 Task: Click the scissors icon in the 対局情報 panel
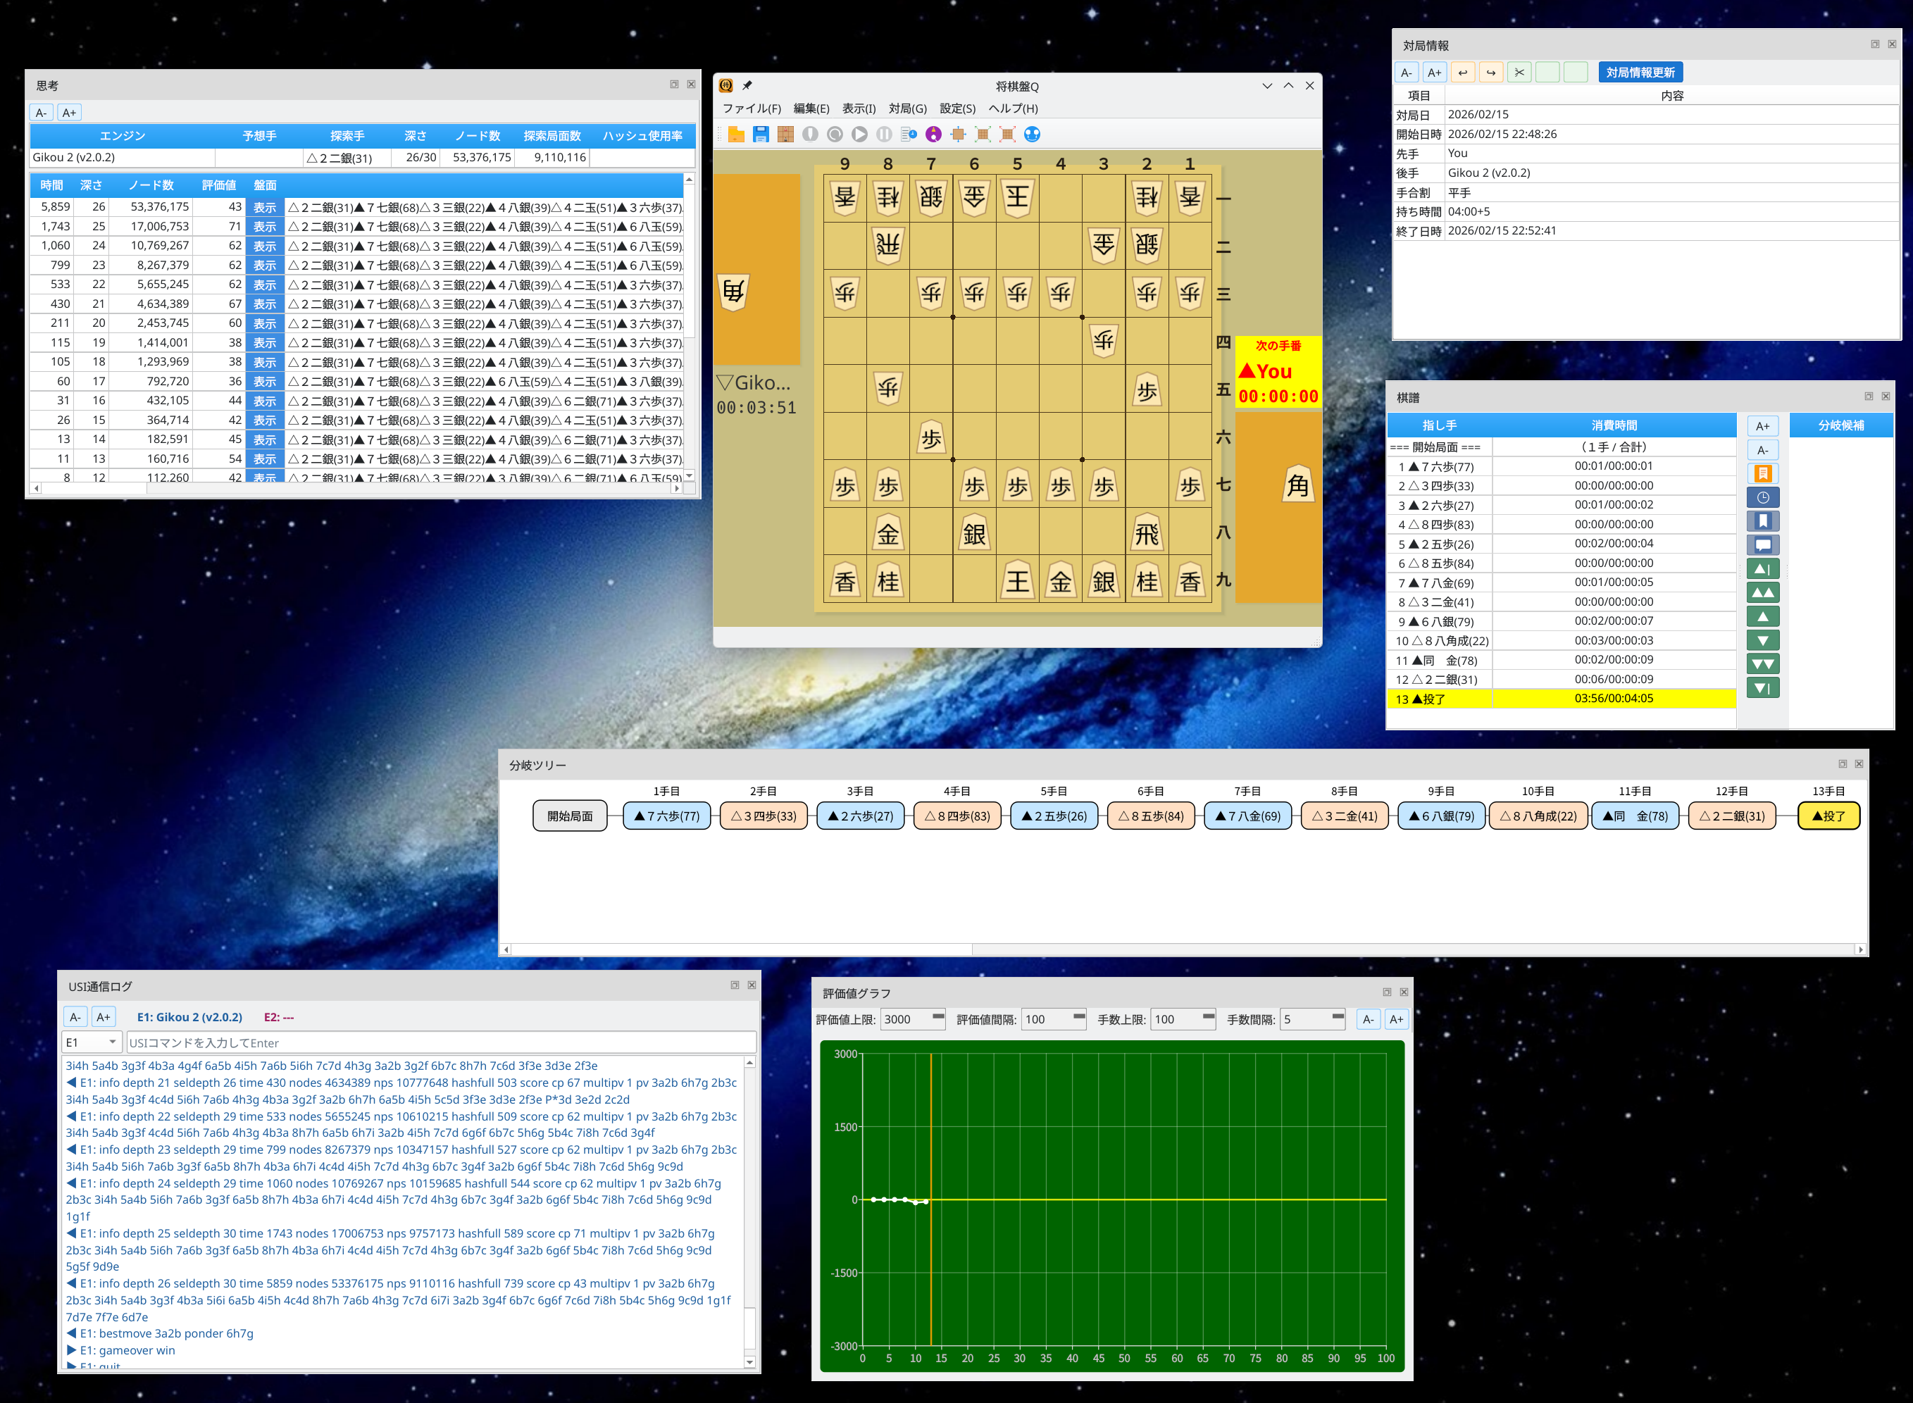(x=1519, y=72)
